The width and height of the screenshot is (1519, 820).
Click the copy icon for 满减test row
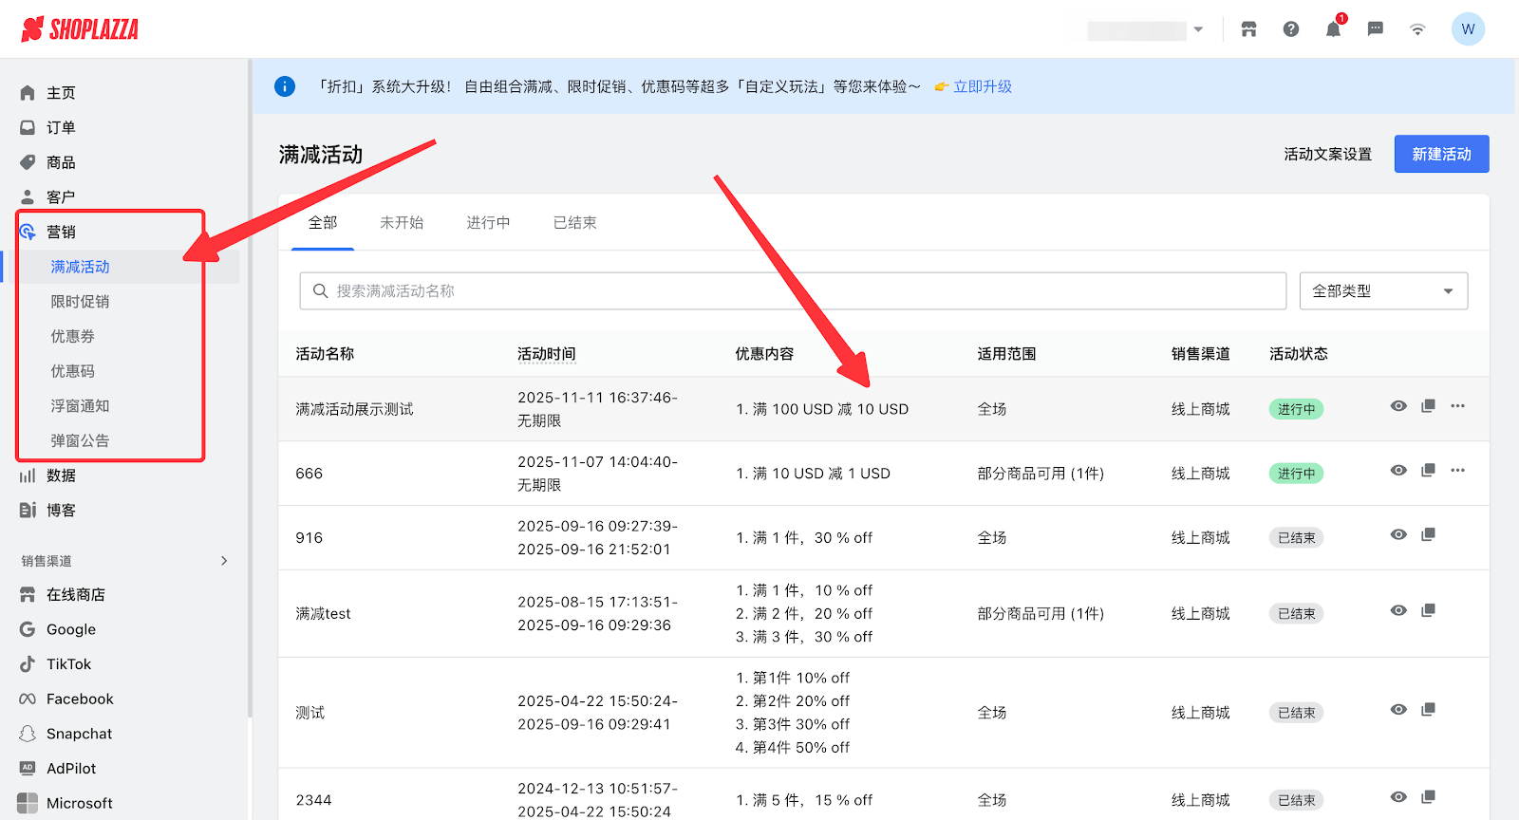(1428, 610)
